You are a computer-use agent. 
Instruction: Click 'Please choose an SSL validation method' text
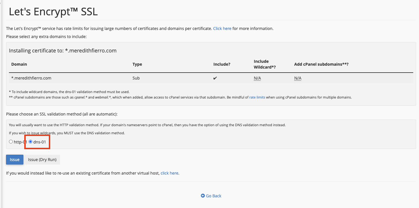pyautogui.click(x=62, y=114)
